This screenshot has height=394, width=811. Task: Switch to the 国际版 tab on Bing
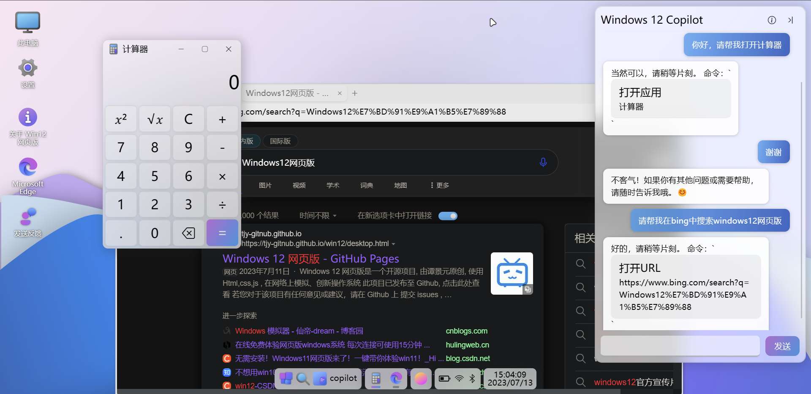click(x=280, y=141)
